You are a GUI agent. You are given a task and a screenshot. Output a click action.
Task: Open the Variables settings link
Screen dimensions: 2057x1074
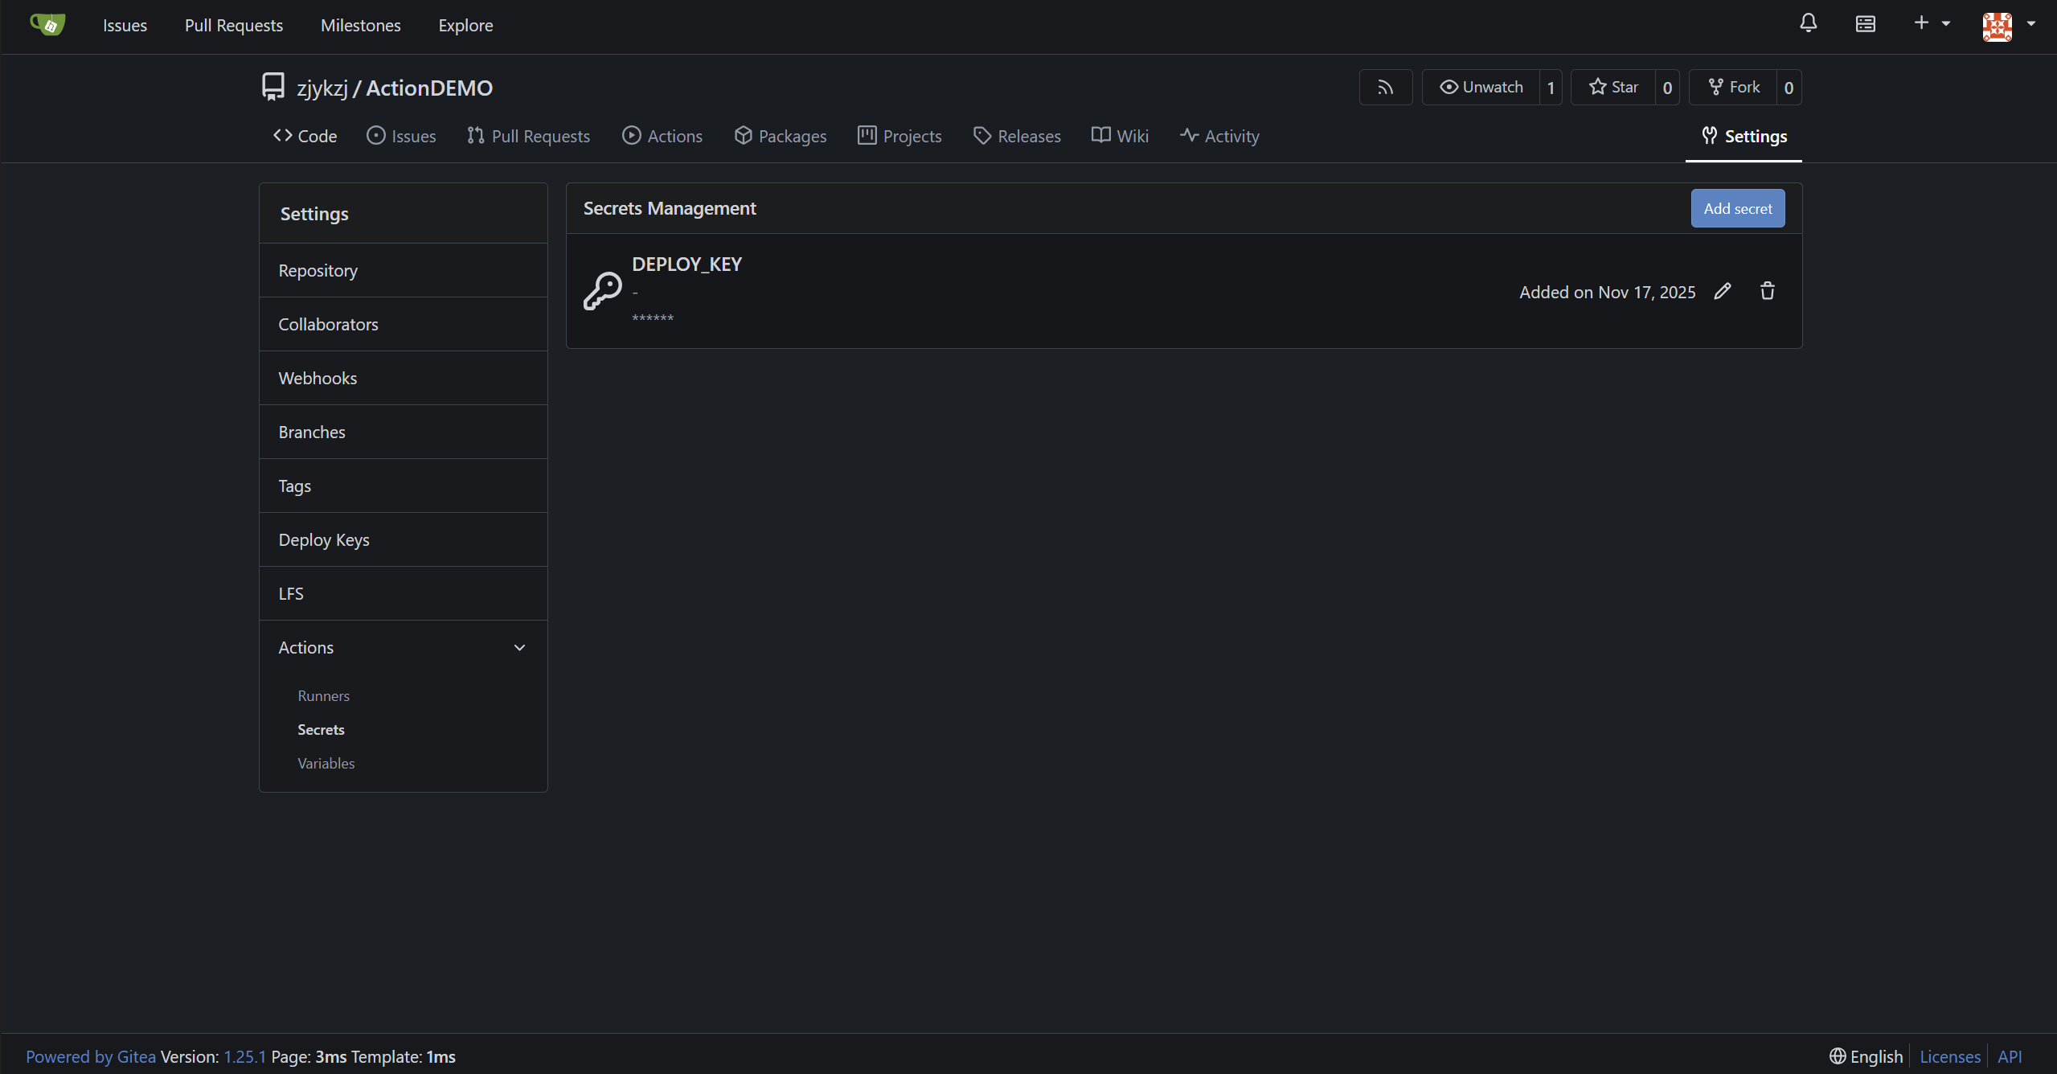326,764
